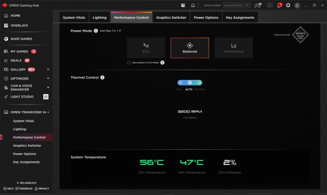This screenshot has height=195, width=327.
Task: Show Power Mode info tooltip icon
Action: coord(96,31)
